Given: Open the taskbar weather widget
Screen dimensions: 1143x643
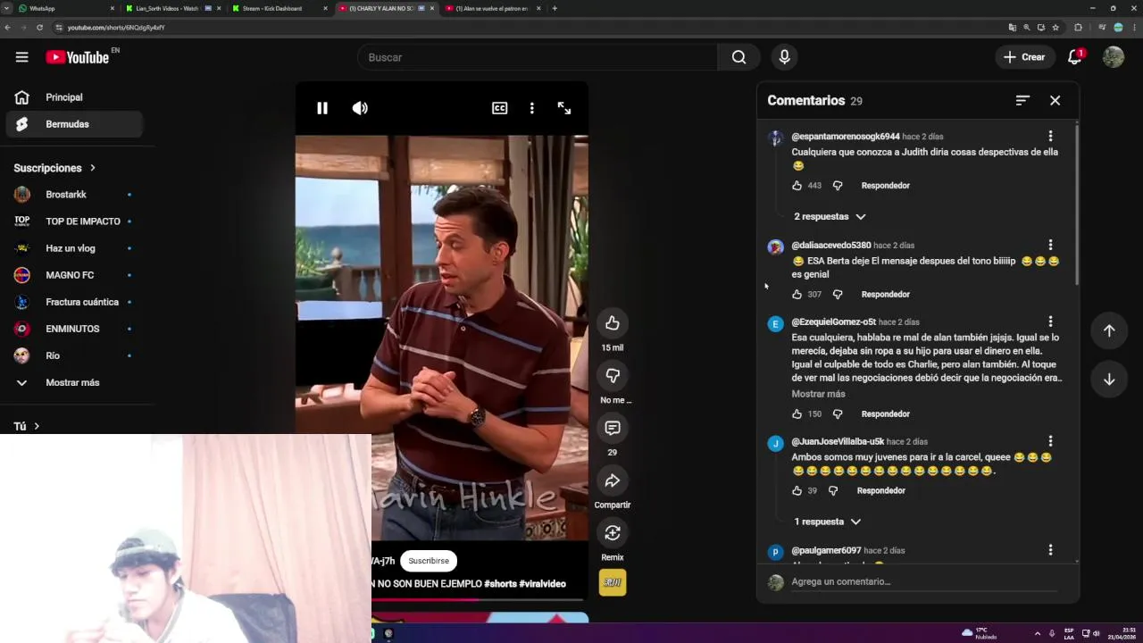Looking at the screenshot, I should pyautogui.click(x=980, y=633).
